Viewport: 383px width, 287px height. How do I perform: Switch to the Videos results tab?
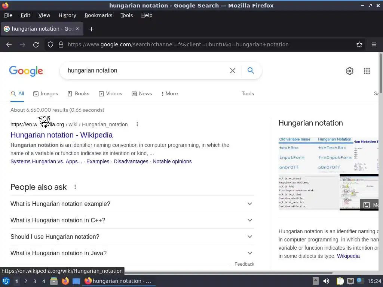(110, 94)
